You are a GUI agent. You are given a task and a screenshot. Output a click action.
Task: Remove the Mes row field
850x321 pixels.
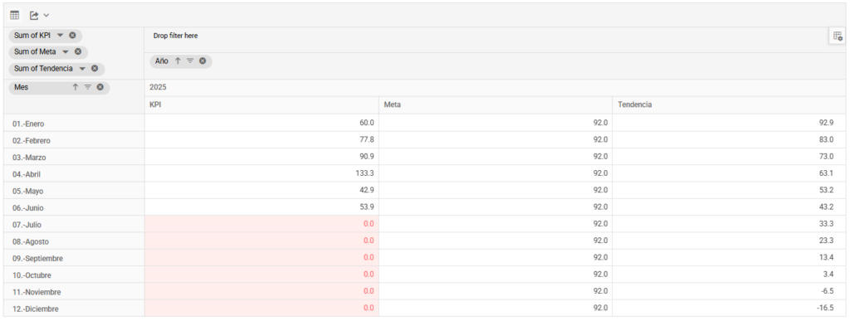[x=100, y=86]
